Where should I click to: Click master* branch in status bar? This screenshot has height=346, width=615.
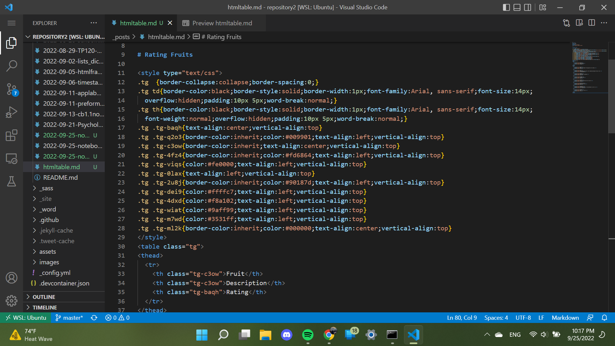point(69,317)
